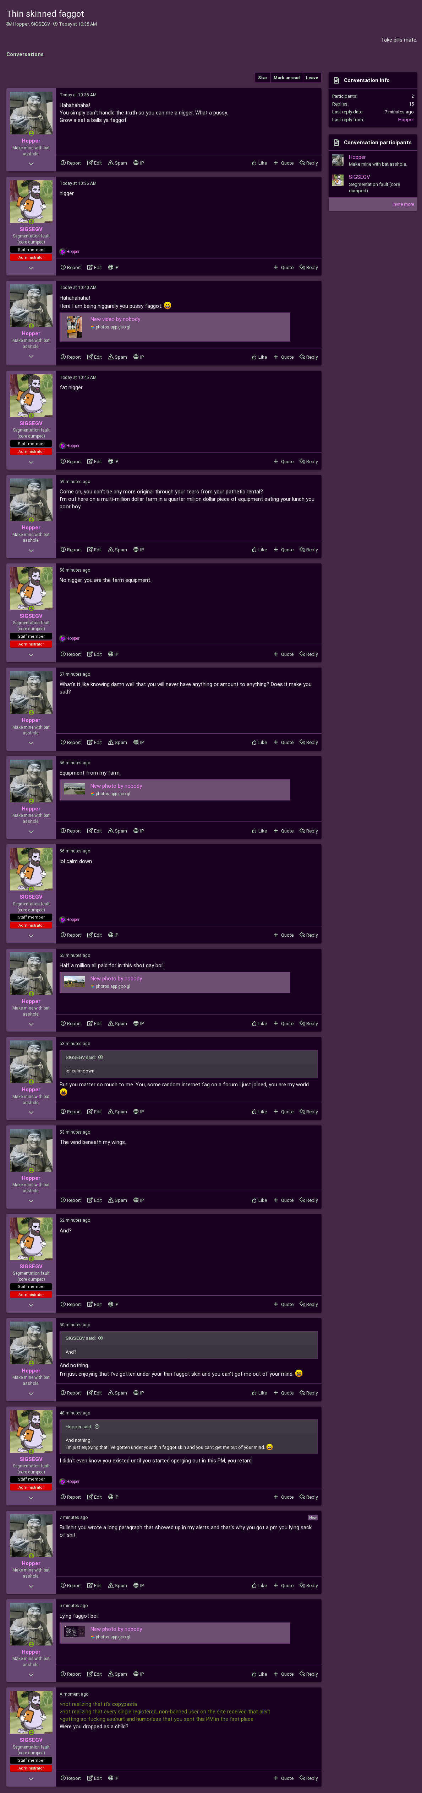Open the Conversations breadcrumb link
This screenshot has width=422, height=1793.
coord(25,54)
